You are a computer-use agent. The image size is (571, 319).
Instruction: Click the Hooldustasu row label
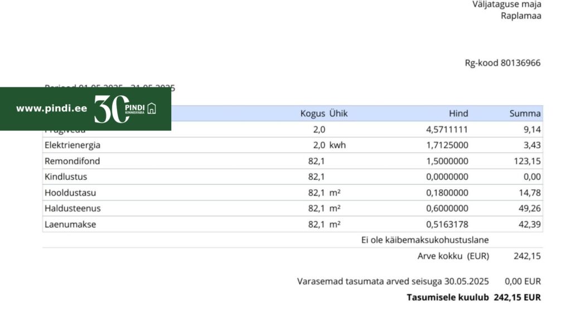(69, 193)
